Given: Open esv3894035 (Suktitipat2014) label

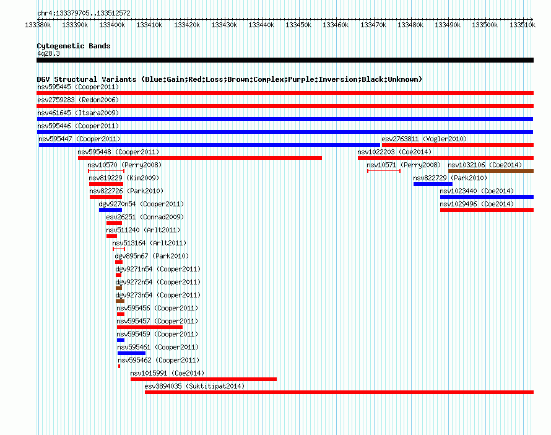Looking at the screenshot, I should (194, 386).
